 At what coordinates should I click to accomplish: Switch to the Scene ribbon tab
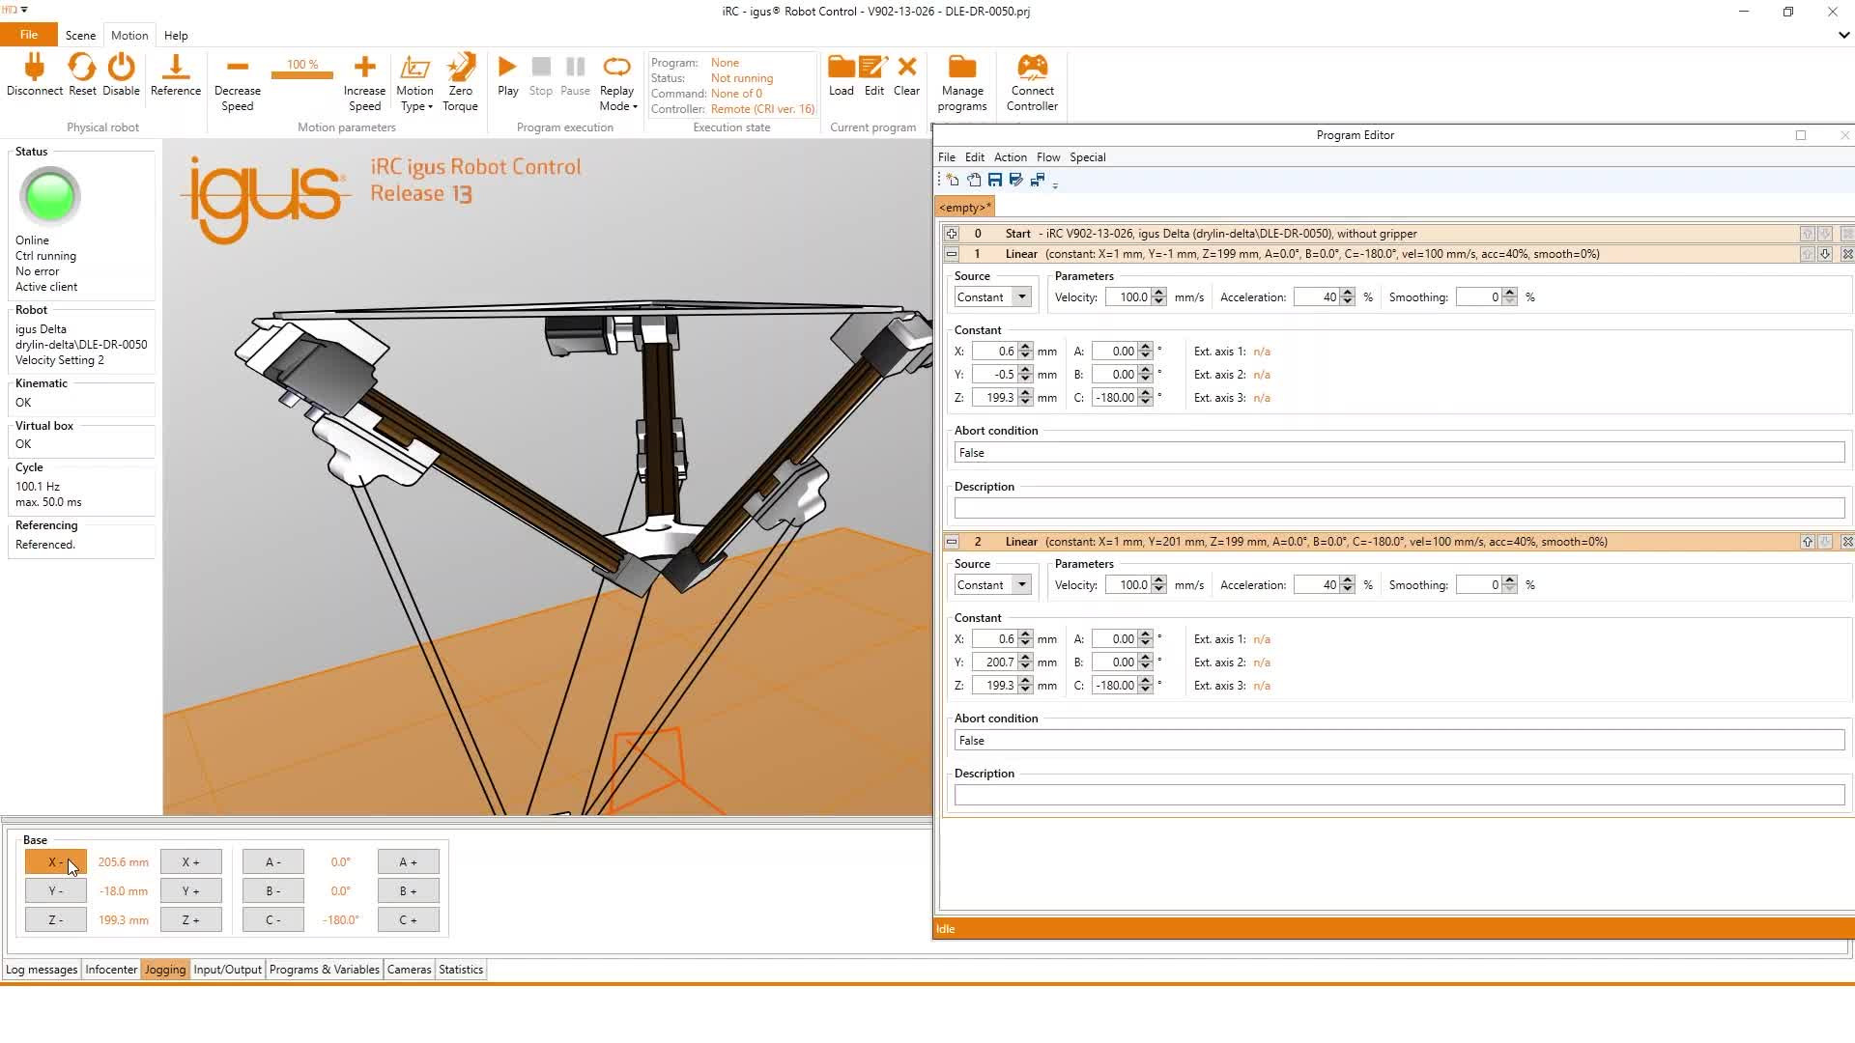[x=80, y=35]
